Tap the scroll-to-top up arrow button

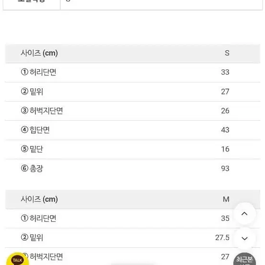(x=244, y=214)
